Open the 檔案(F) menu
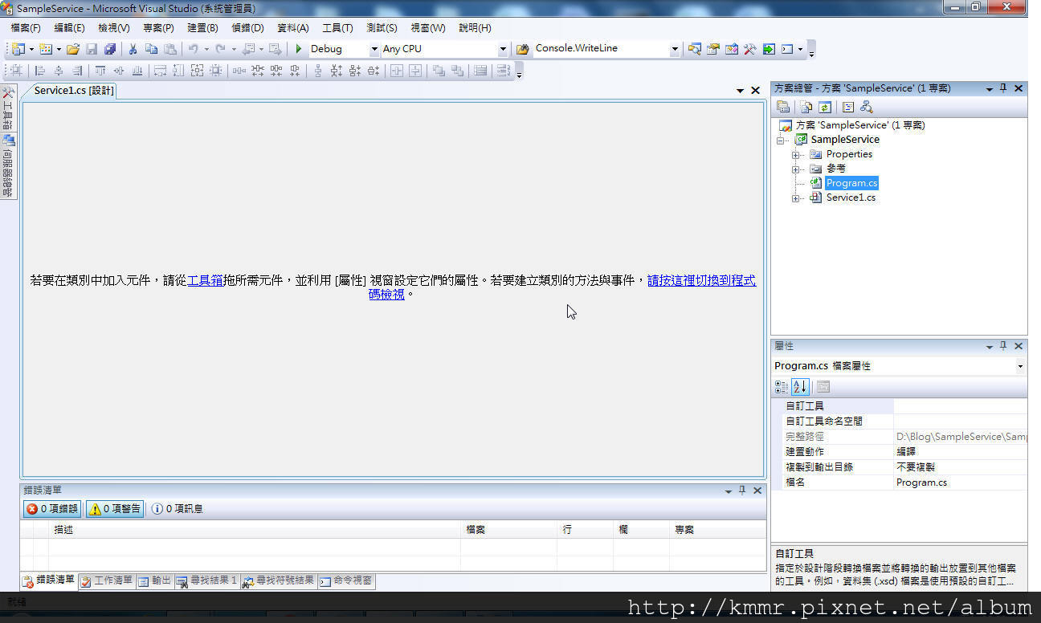1041x623 pixels. [26, 27]
